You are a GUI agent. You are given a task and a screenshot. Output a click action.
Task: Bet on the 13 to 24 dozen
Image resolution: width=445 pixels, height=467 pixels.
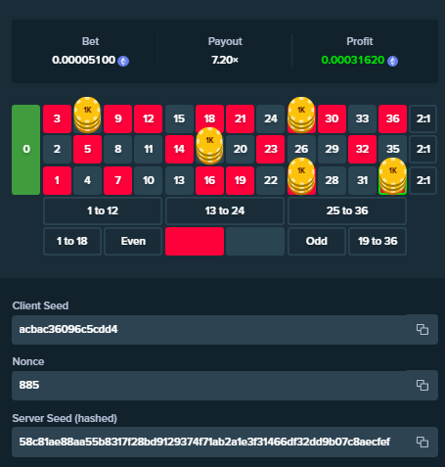tap(225, 210)
